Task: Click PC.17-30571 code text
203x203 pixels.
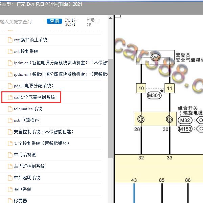Action: click(x=71, y=22)
